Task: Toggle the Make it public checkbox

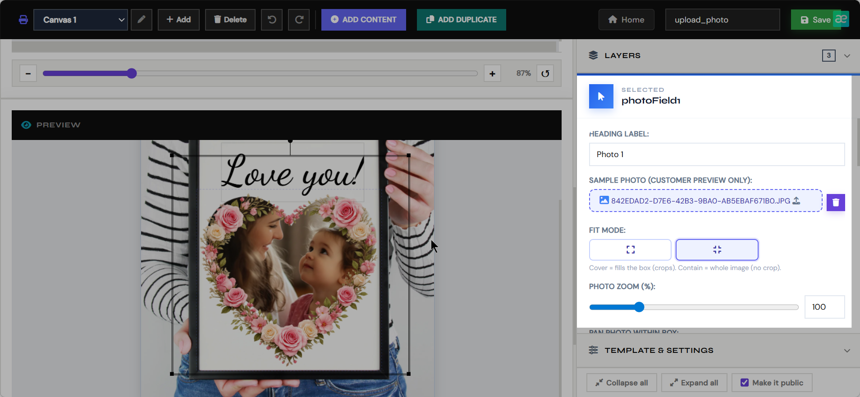Action: click(x=745, y=383)
